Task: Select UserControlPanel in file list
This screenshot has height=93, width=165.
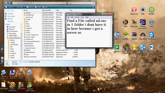Action: 30,57
